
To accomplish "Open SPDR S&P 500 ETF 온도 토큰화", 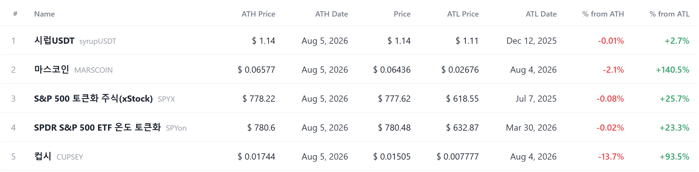I will (97, 127).
